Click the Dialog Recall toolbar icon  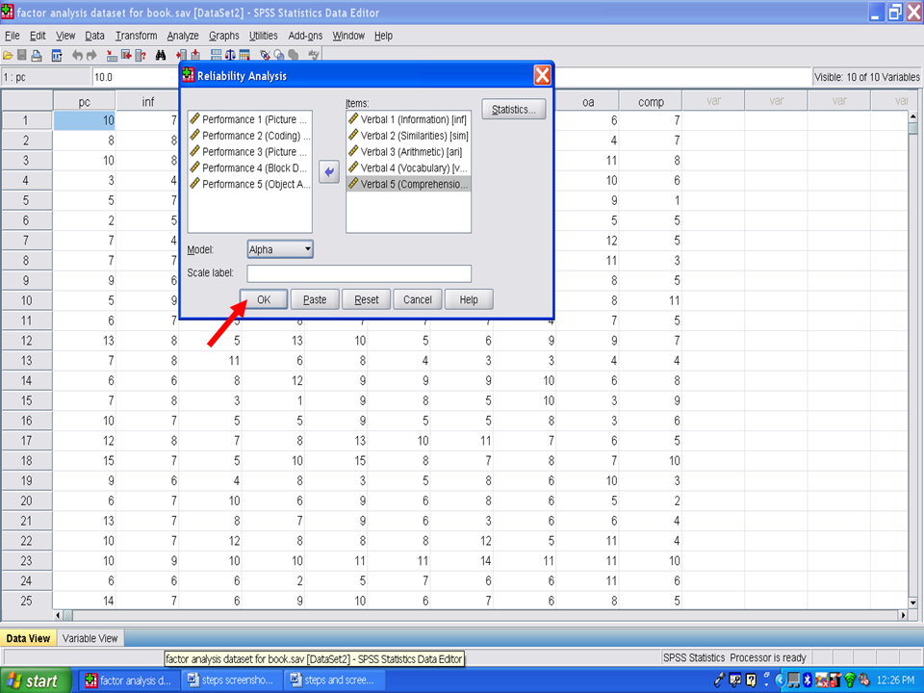point(57,56)
